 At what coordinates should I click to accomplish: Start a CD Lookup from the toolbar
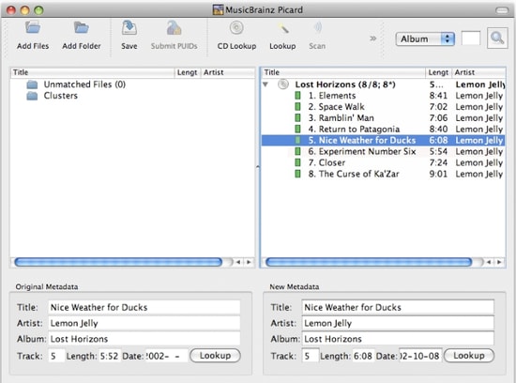point(236,27)
